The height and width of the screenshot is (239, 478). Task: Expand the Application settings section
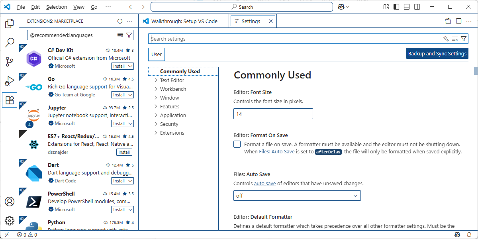tap(156, 115)
